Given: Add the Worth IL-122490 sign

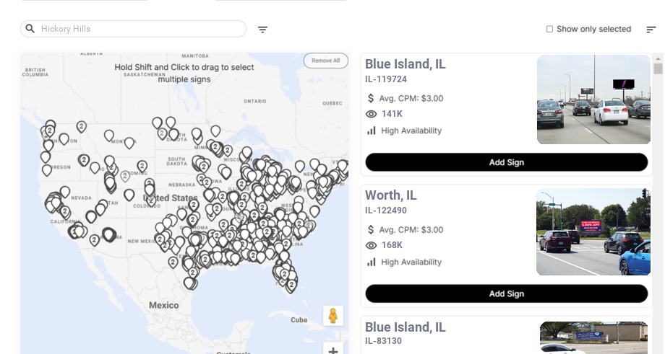Looking at the screenshot, I should [506, 293].
